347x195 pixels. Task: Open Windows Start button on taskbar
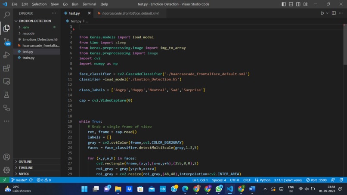[x=84, y=189]
